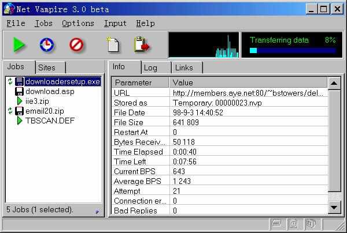Select the downloadersetup.exe job
The image size is (347, 233).
coord(62,82)
